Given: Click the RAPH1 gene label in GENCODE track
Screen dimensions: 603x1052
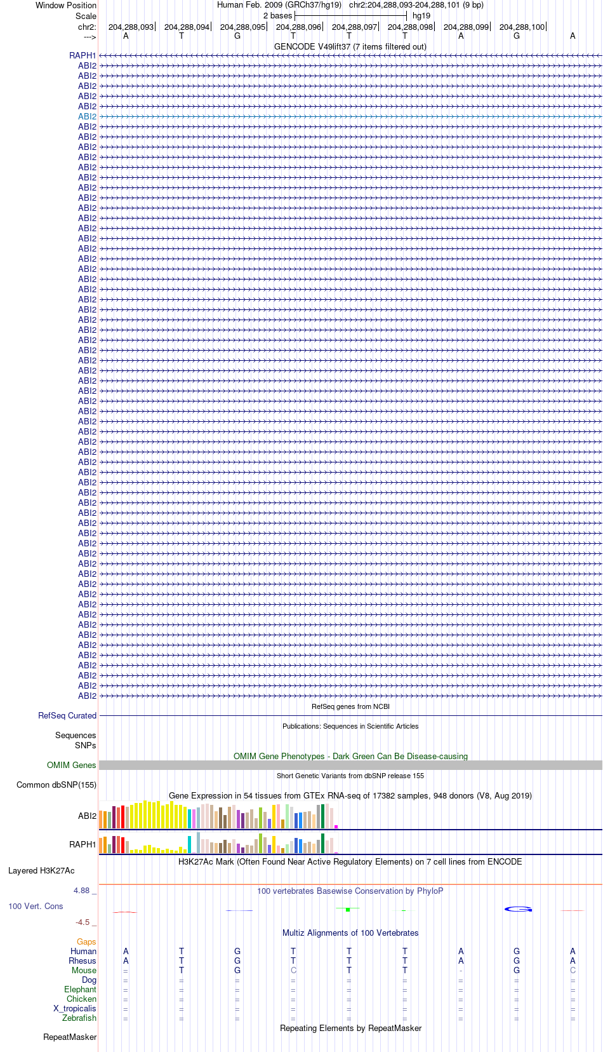Looking at the screenshot, I should [83, 55].
